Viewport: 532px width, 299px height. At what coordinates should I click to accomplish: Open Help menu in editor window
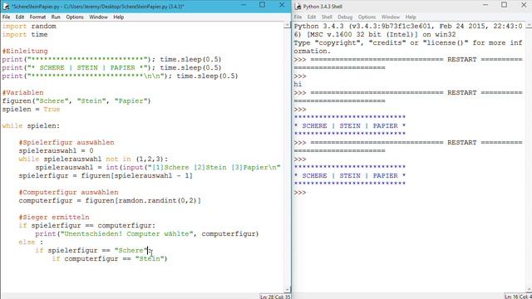[118, 17]
